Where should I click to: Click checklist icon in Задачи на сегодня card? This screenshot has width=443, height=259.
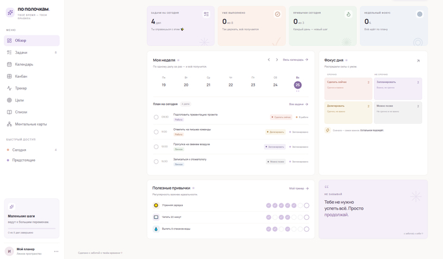click(206, 14)
